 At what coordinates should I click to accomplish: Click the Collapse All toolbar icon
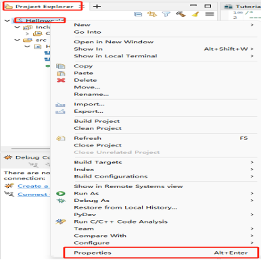pyautogui.click(x=138, y=14)
